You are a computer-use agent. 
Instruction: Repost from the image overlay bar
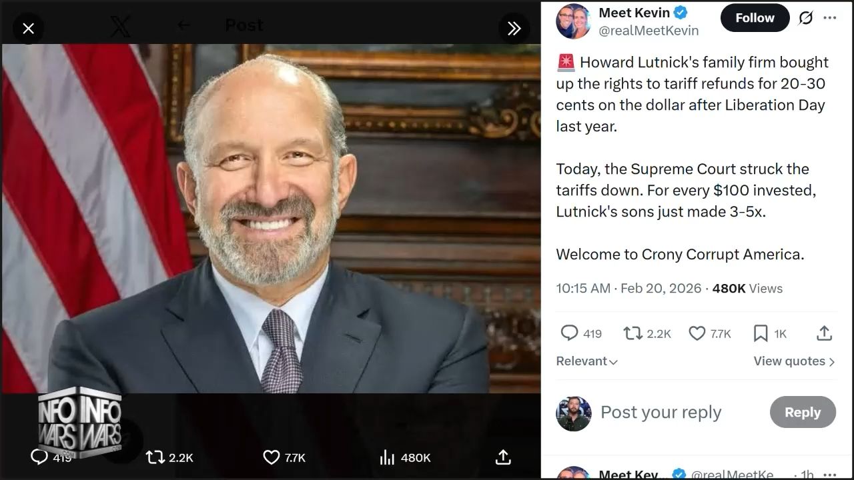tap(155, 457)
